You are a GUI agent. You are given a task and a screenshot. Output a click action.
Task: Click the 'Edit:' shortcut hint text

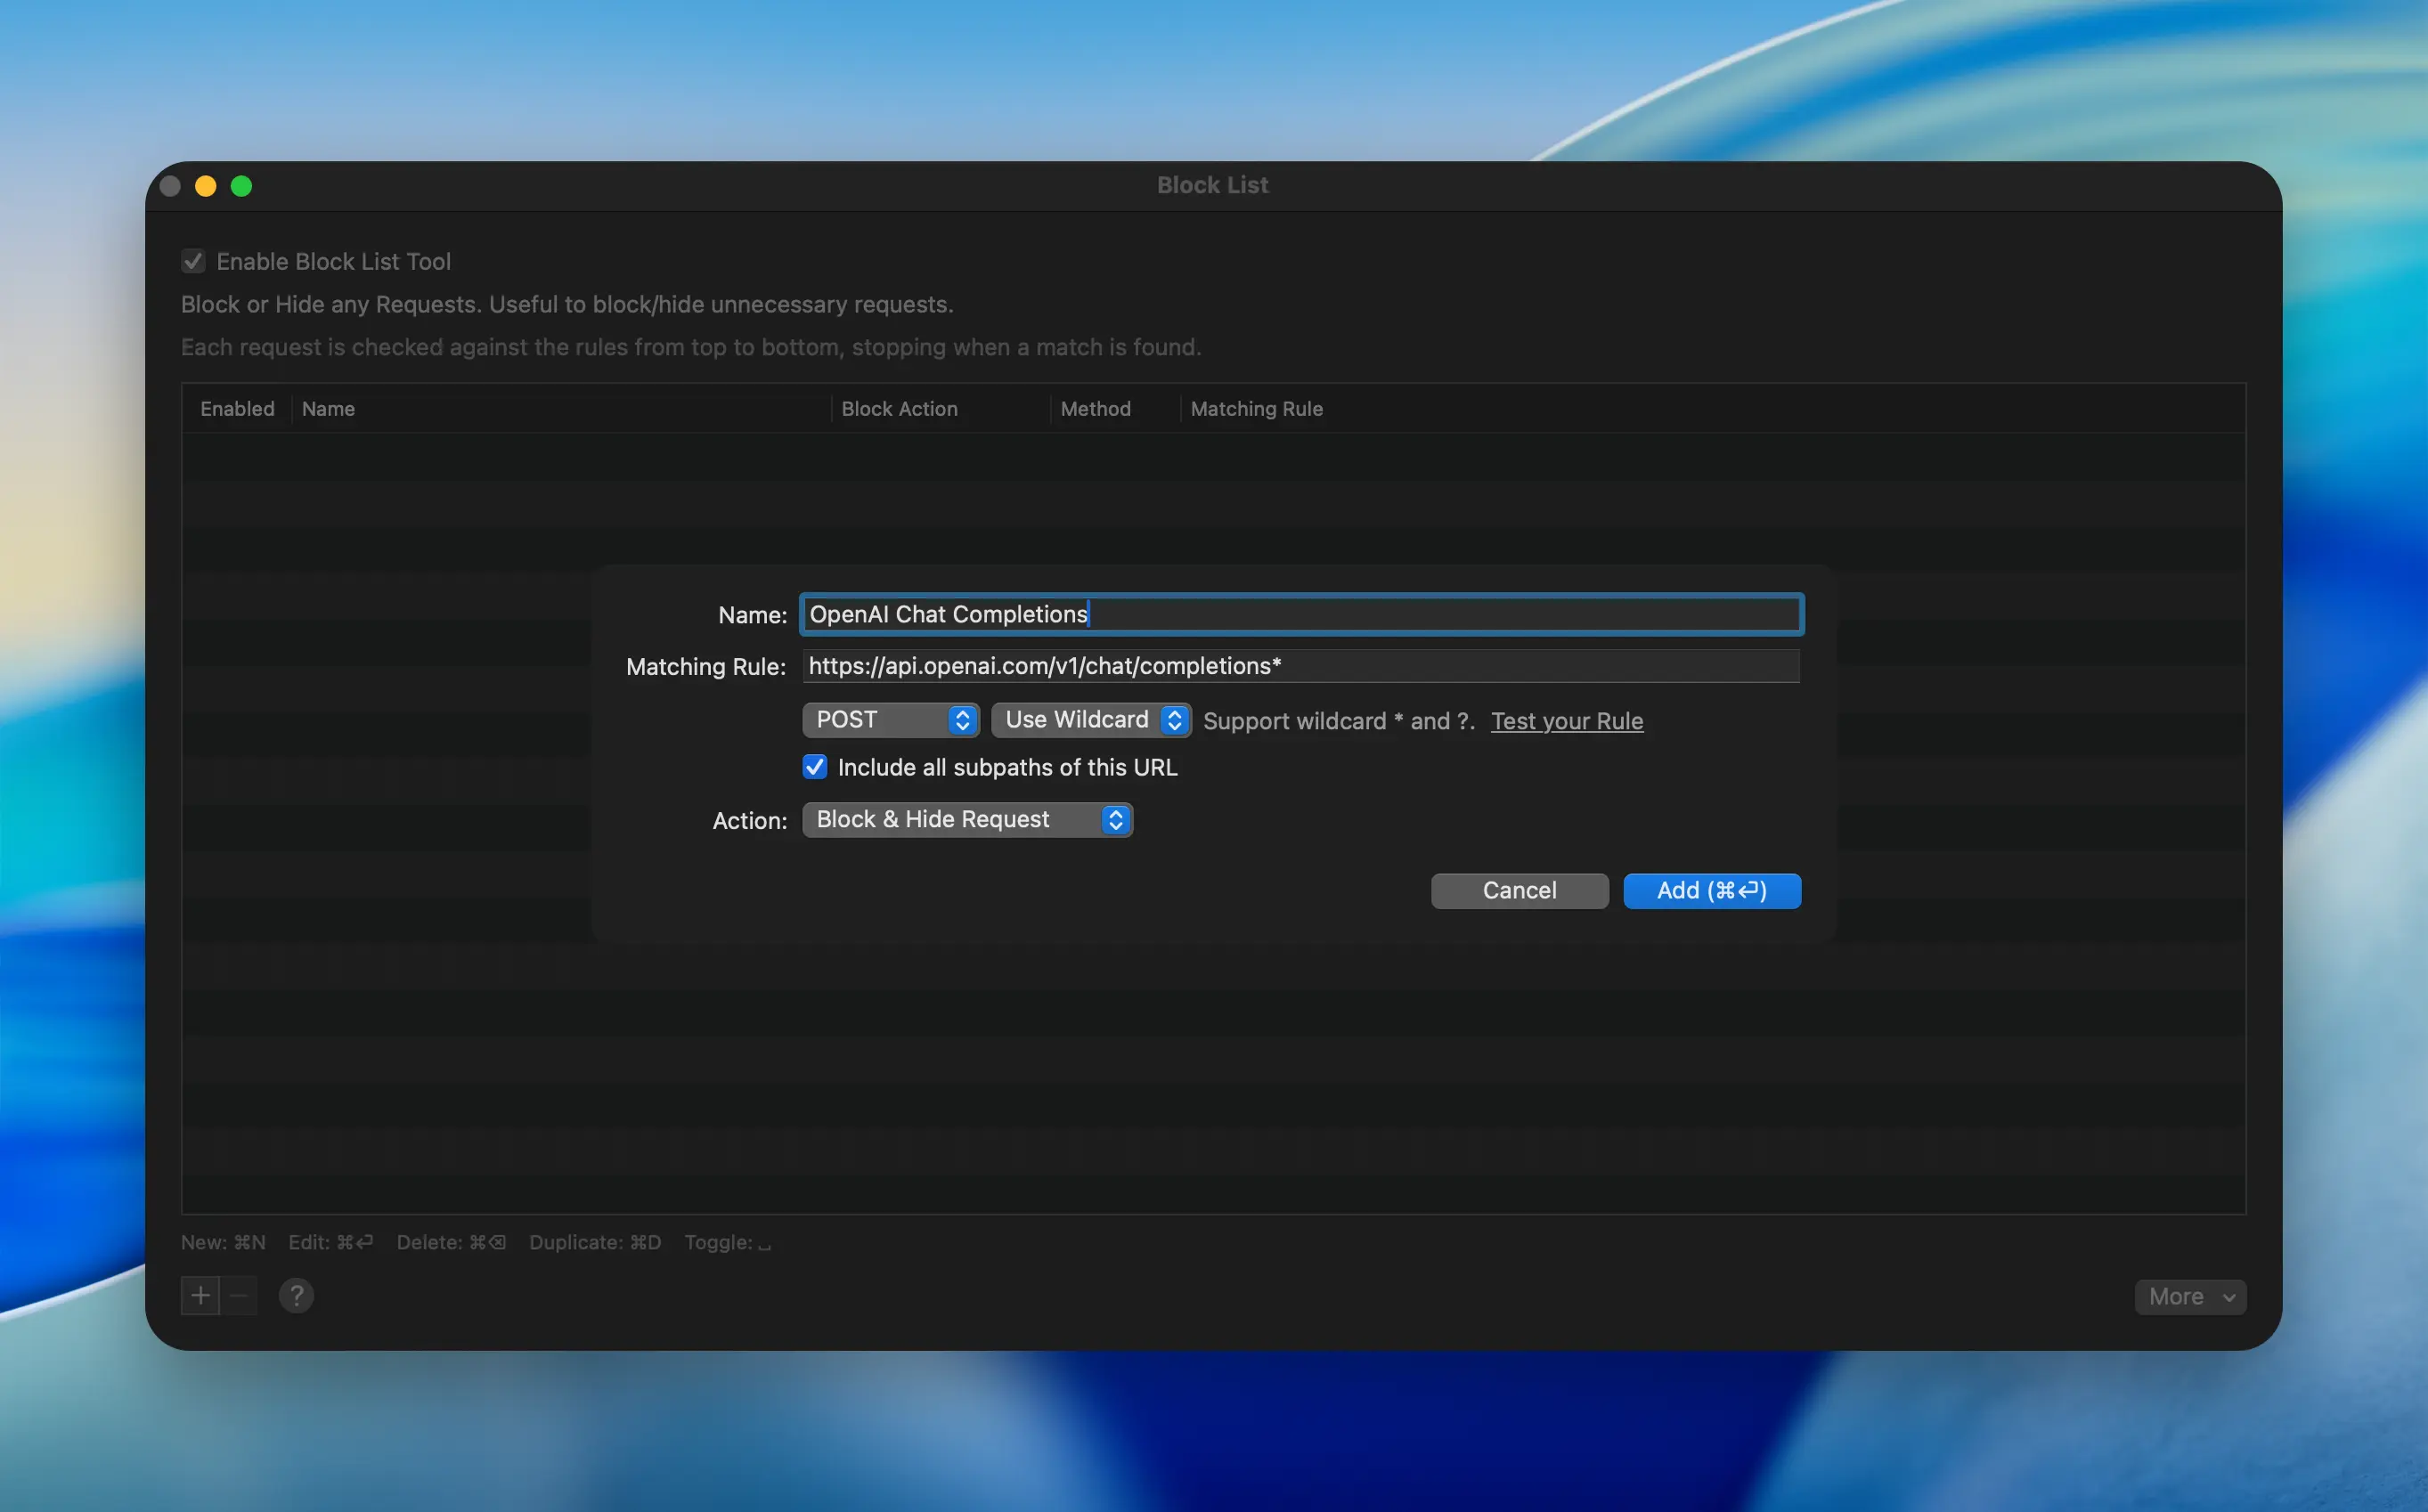(330, 1242)
